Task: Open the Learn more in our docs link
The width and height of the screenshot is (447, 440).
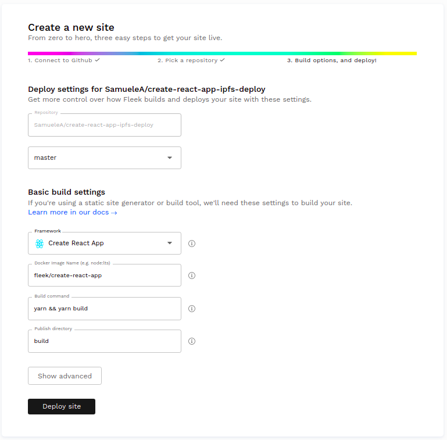Action: [73, 212]
